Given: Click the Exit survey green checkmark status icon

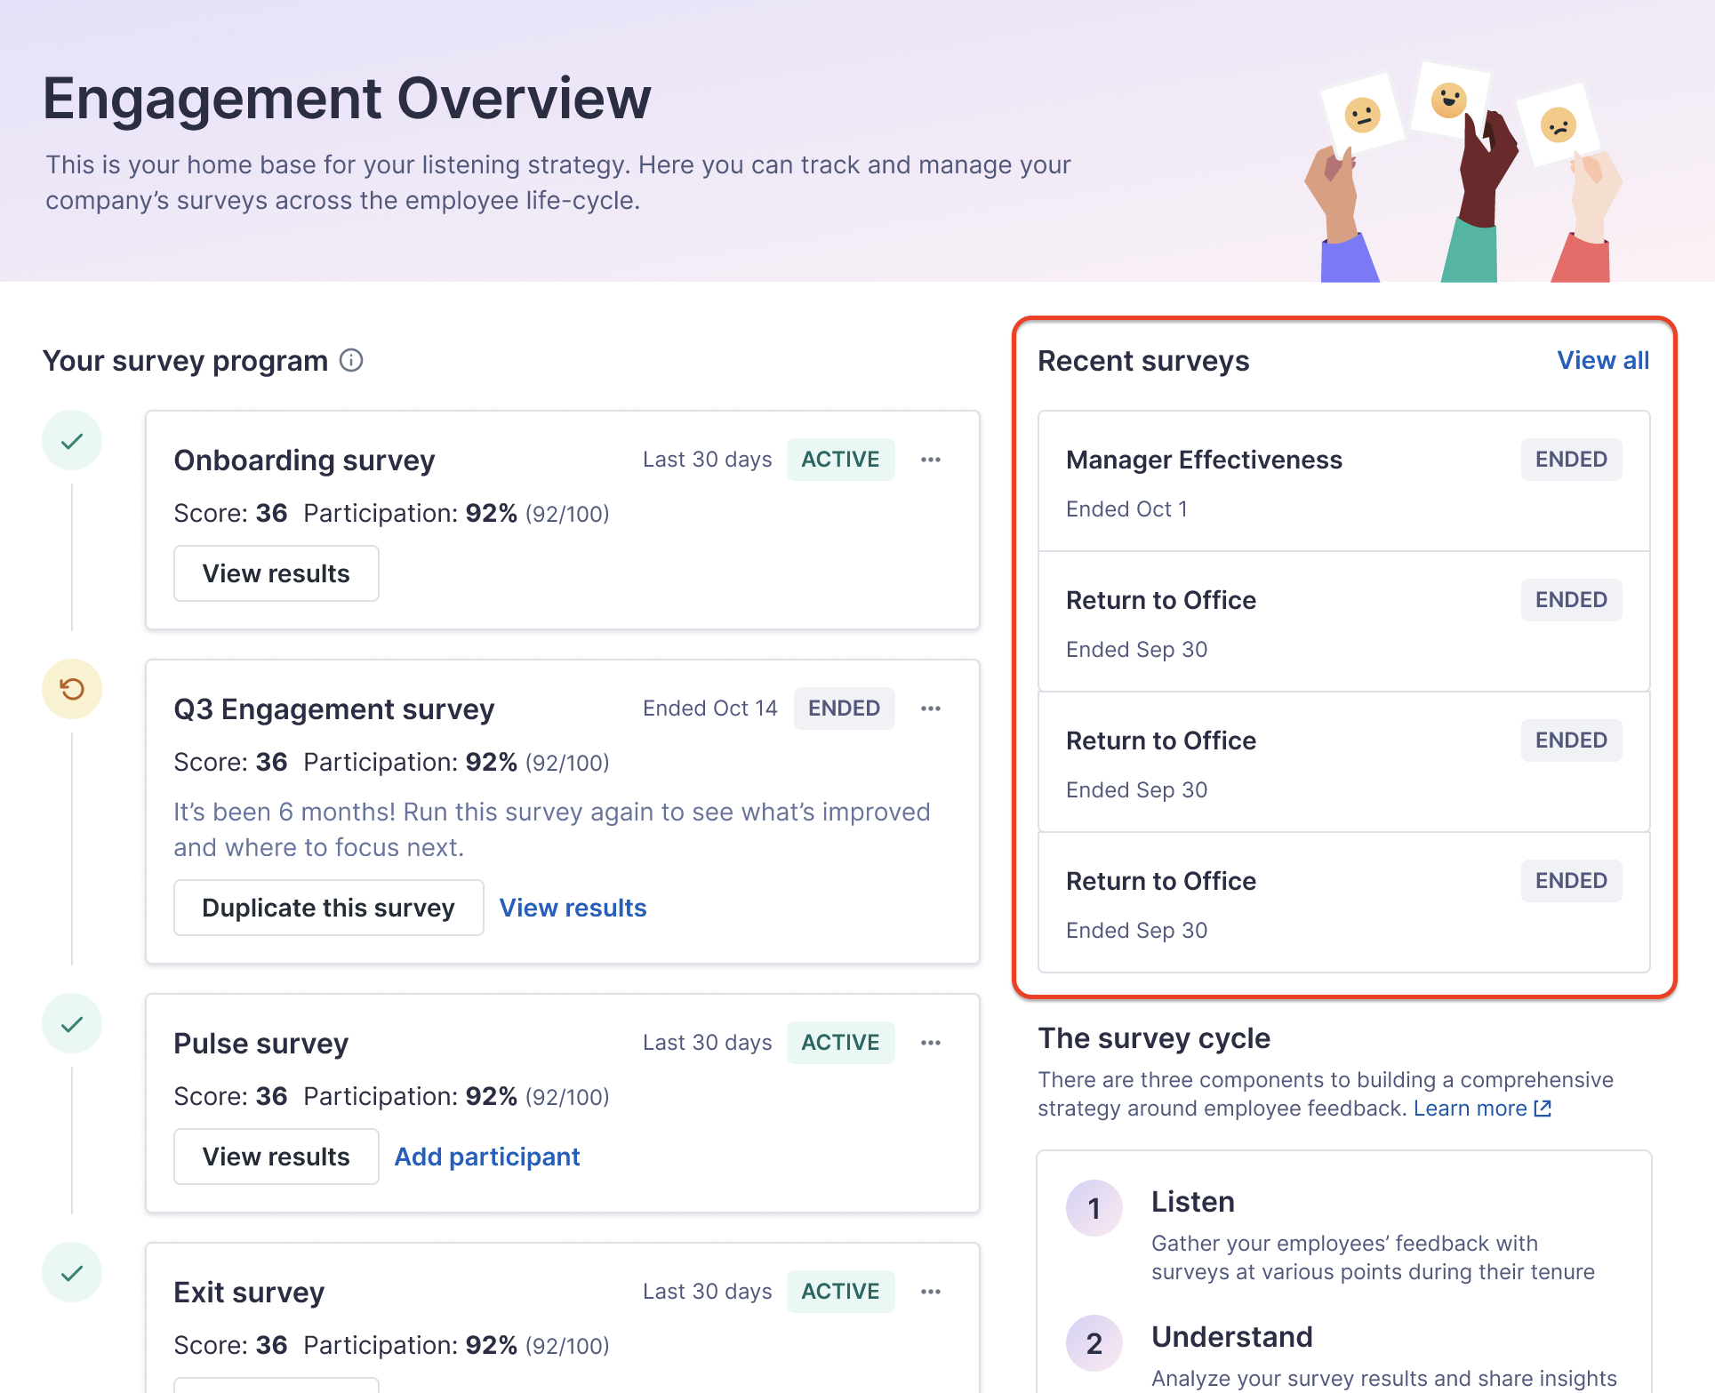Looking at the screenshot, I should tap(72, 1272).
